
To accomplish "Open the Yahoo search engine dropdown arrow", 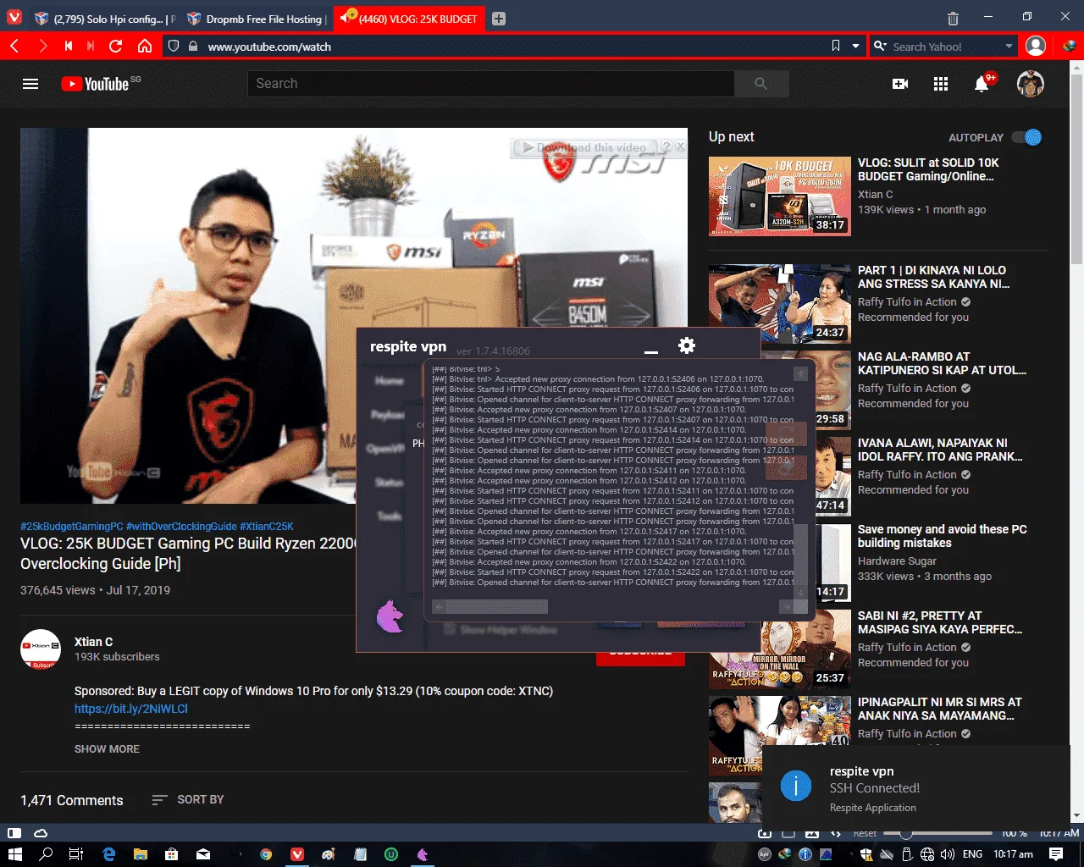I will 1009,47.
